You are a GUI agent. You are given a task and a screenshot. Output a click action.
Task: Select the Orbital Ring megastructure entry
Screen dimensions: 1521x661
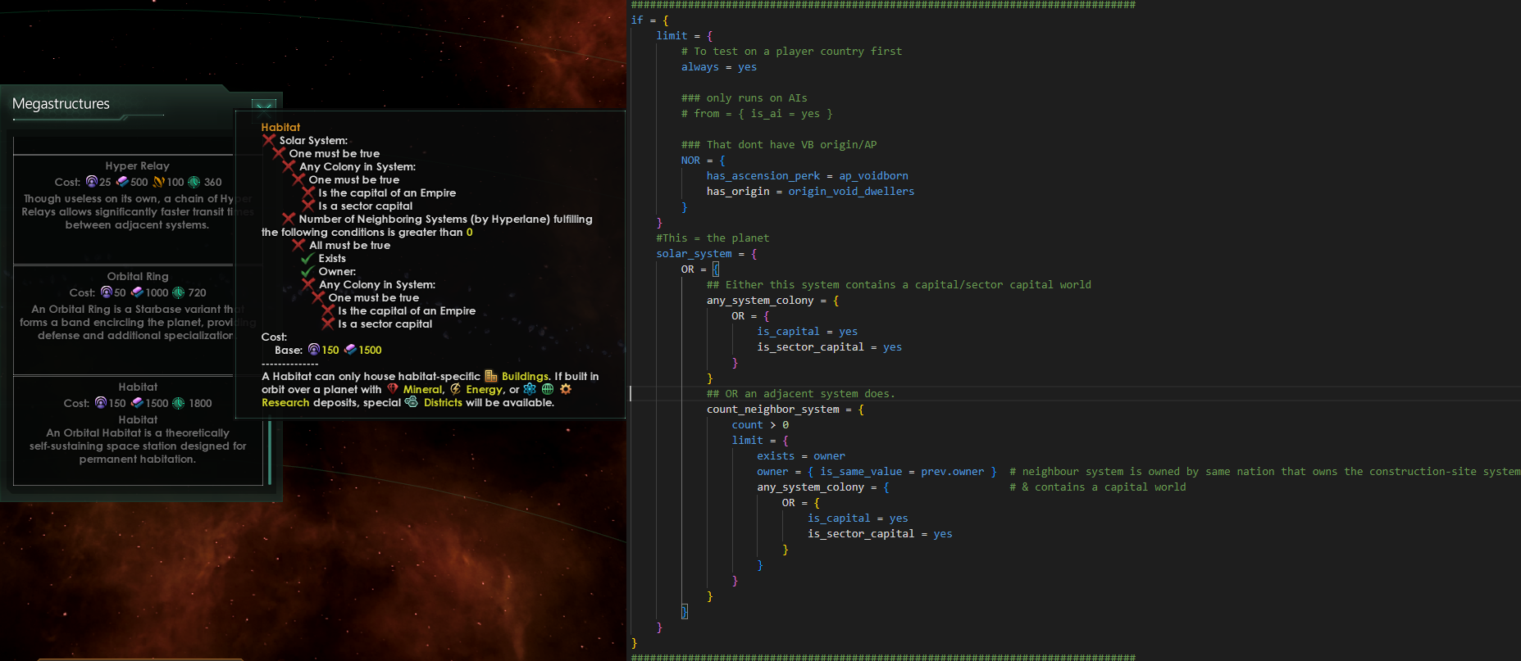[x=138, y=319]
